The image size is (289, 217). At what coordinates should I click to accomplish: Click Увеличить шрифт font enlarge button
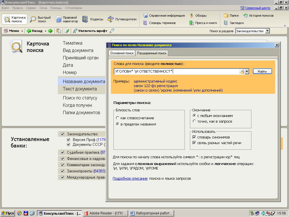[90, 31]
